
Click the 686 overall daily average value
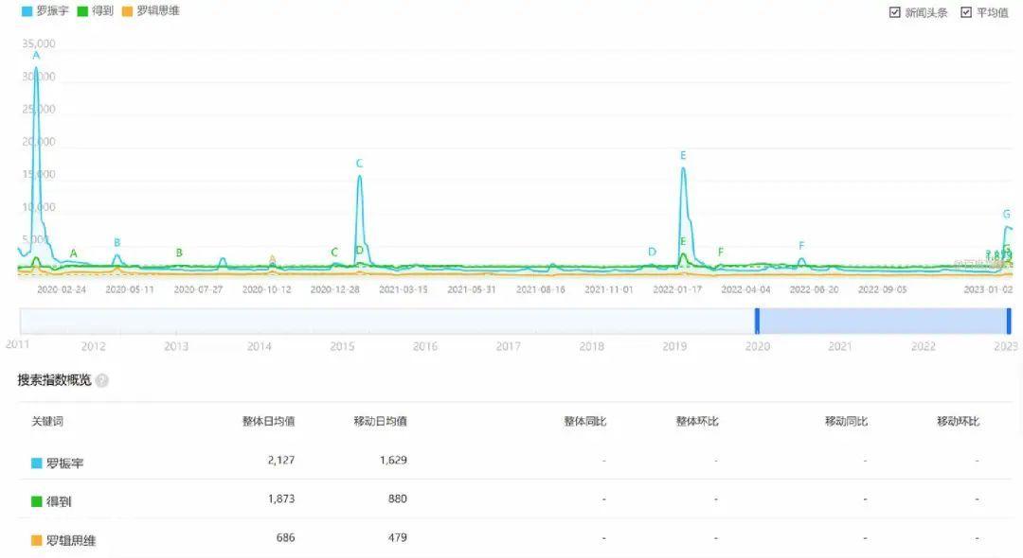click(x=286, y=538)
